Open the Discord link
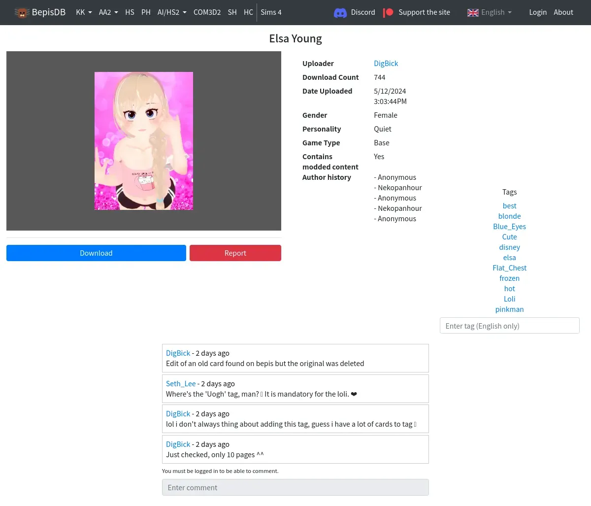 tap(363, 12)
